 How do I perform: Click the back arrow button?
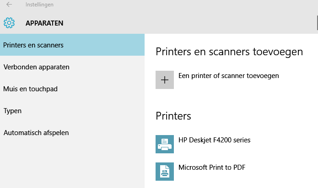click(x=9, y=5)
